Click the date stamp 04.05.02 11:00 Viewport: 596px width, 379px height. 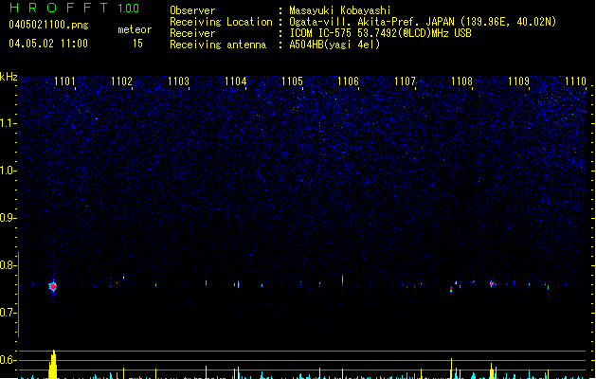click(48, 44)
